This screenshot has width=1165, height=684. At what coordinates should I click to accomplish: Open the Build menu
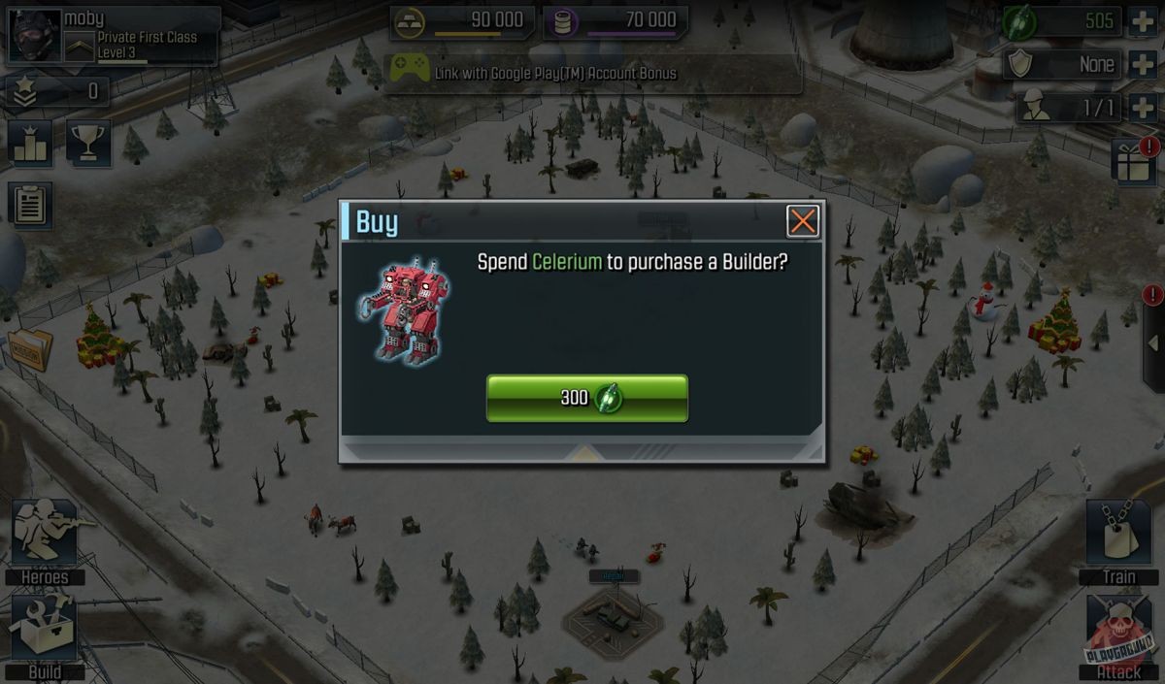click(45, 636)
